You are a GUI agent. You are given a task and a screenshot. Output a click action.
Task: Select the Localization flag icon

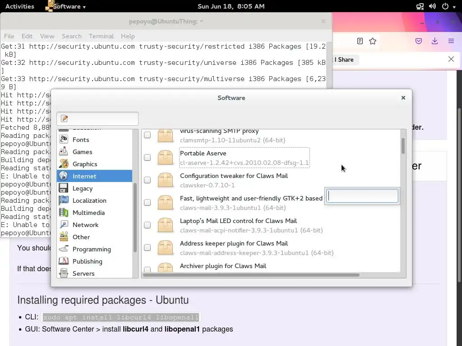(x=64, y=200)
